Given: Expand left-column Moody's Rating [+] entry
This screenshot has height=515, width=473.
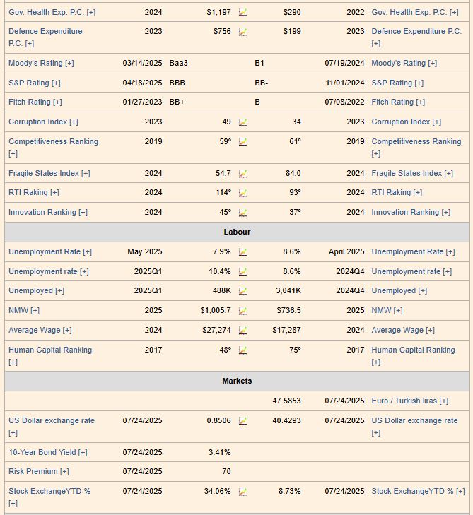Looking at the screenshot, I should tap(41, 64).
